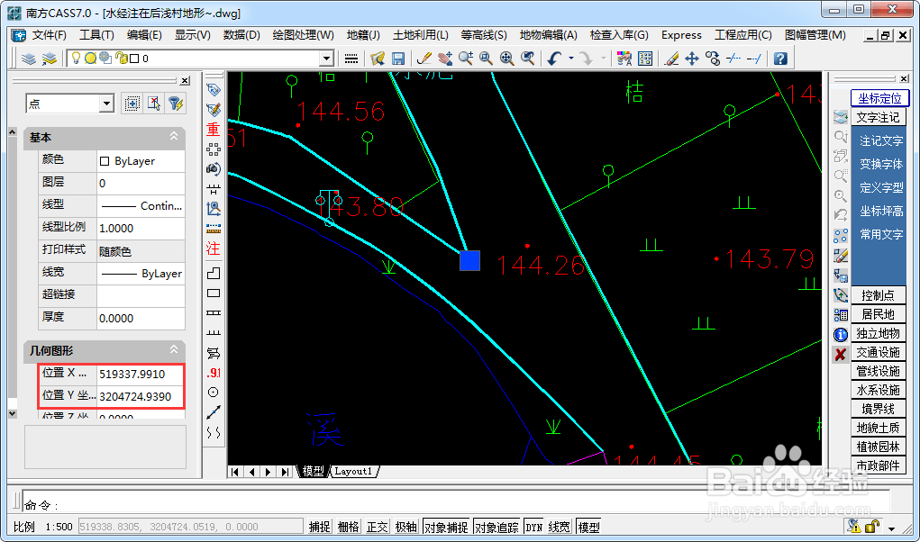Open the 文件(F) menu
Image resolution: width=920 pixels, height=542 pixels.
tap(49, 35)
